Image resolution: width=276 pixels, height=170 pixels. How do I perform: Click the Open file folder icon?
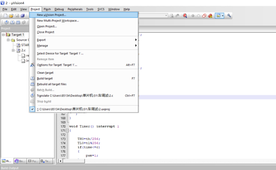(11, 16)
